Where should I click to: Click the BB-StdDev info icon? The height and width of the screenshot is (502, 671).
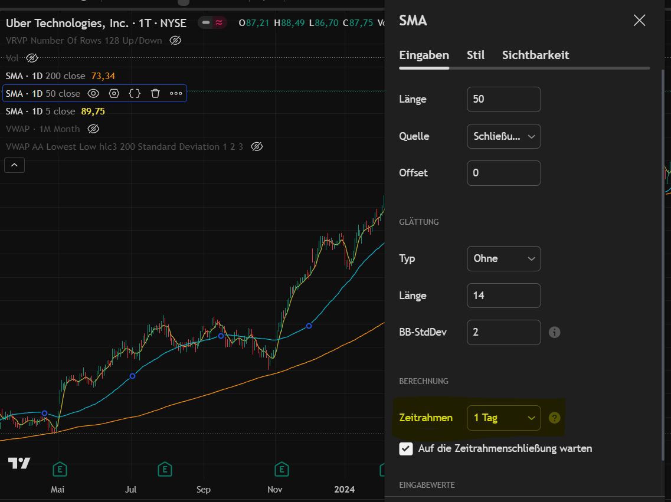(x=554, y=332)
